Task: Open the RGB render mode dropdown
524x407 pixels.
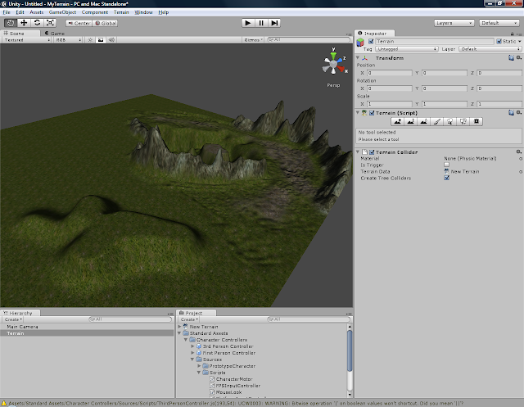Action: (x=68, y=40)
